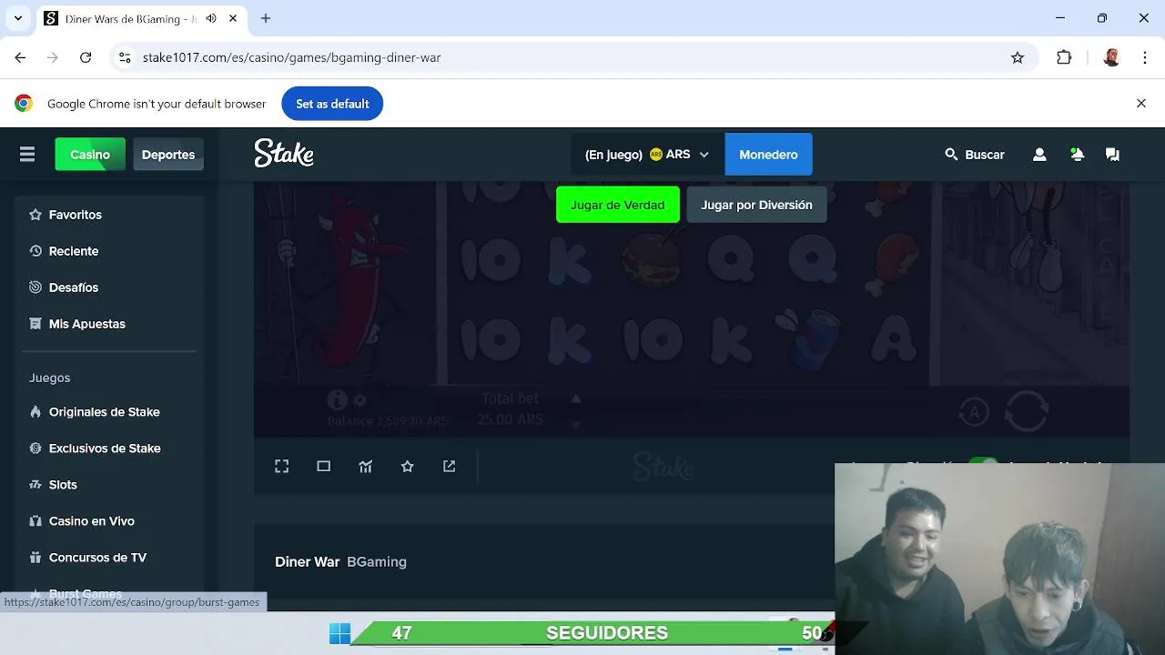
Task: Open the notifications bell icon
Action: (x=1077, y=155)
